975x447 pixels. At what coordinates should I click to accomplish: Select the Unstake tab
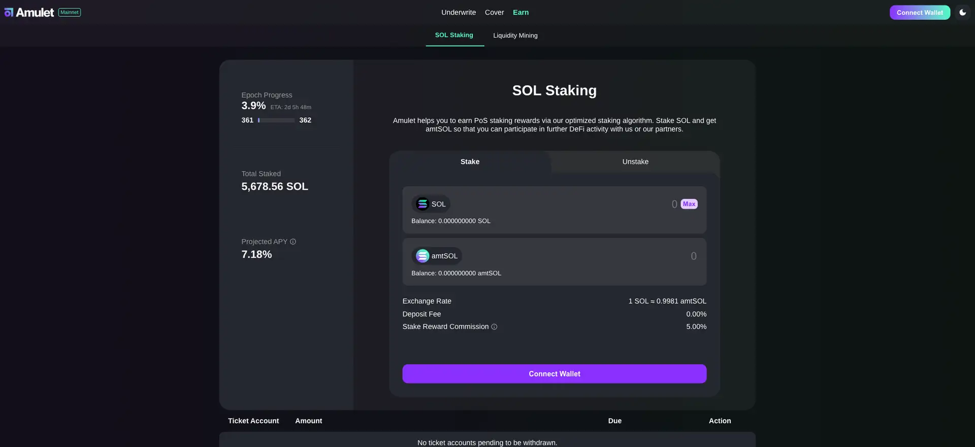(x=635, y=162)
